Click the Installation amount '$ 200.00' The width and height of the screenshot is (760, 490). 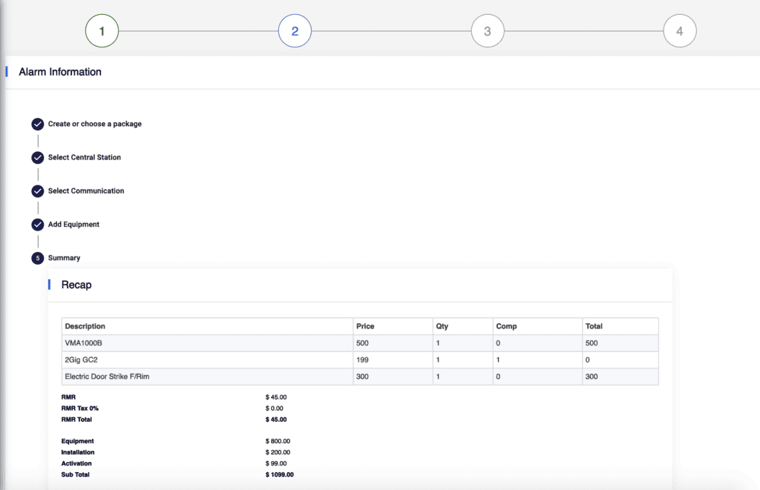[278, 452]
